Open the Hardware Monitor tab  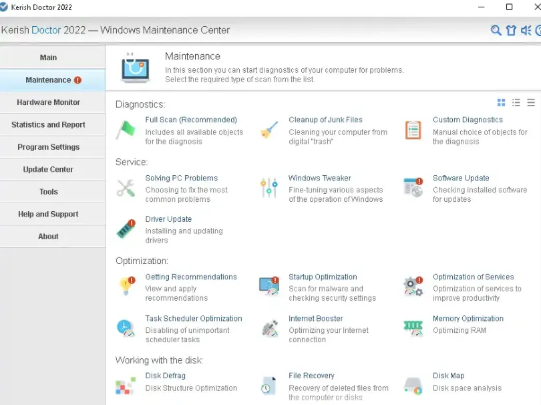click(x=49, y=102)
